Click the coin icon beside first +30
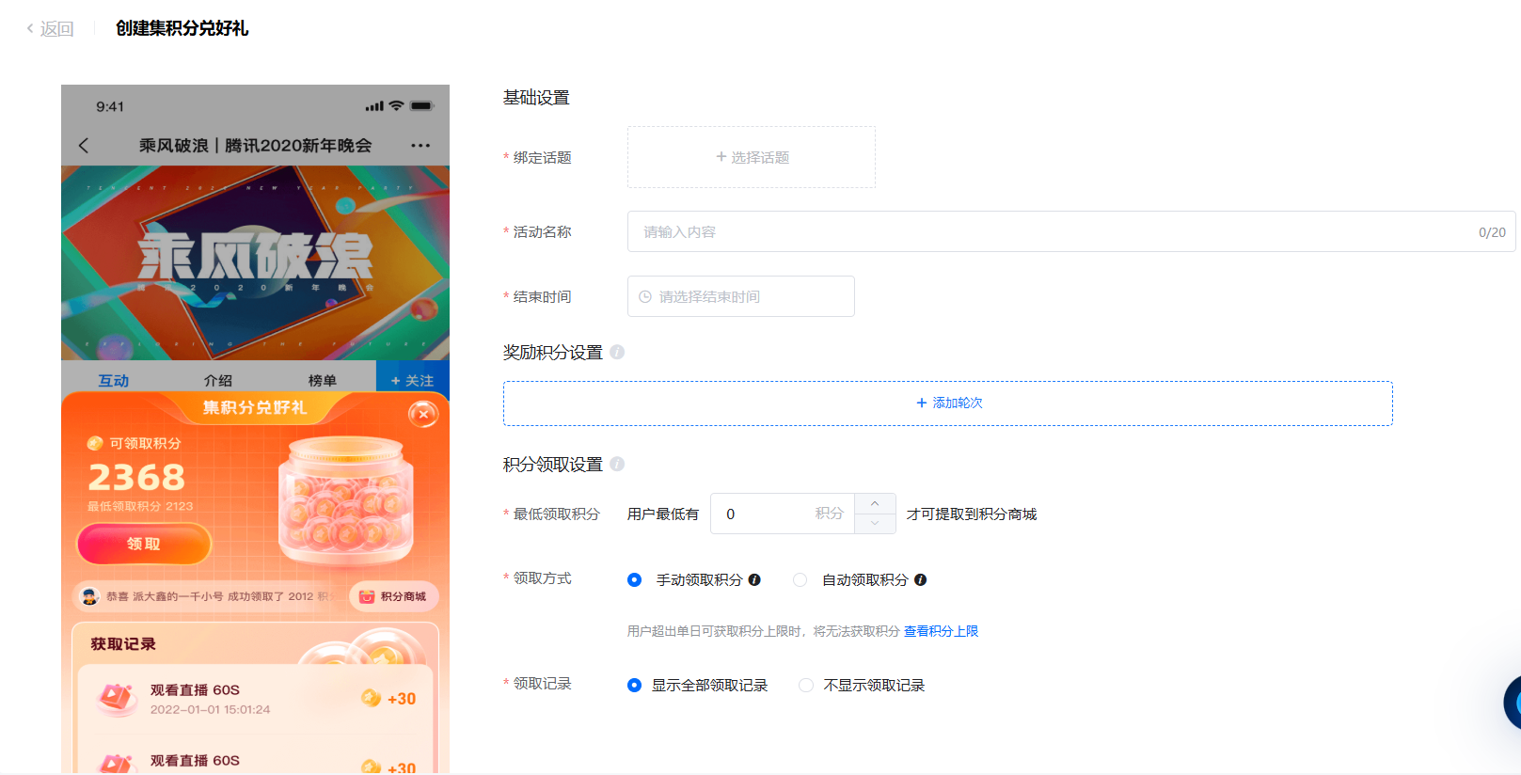This screenshot has width=1521, height=775. pyautogui.click(x=371, y=698)
